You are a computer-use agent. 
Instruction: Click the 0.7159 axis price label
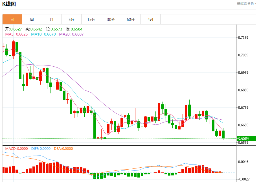[x=243, y=38]
